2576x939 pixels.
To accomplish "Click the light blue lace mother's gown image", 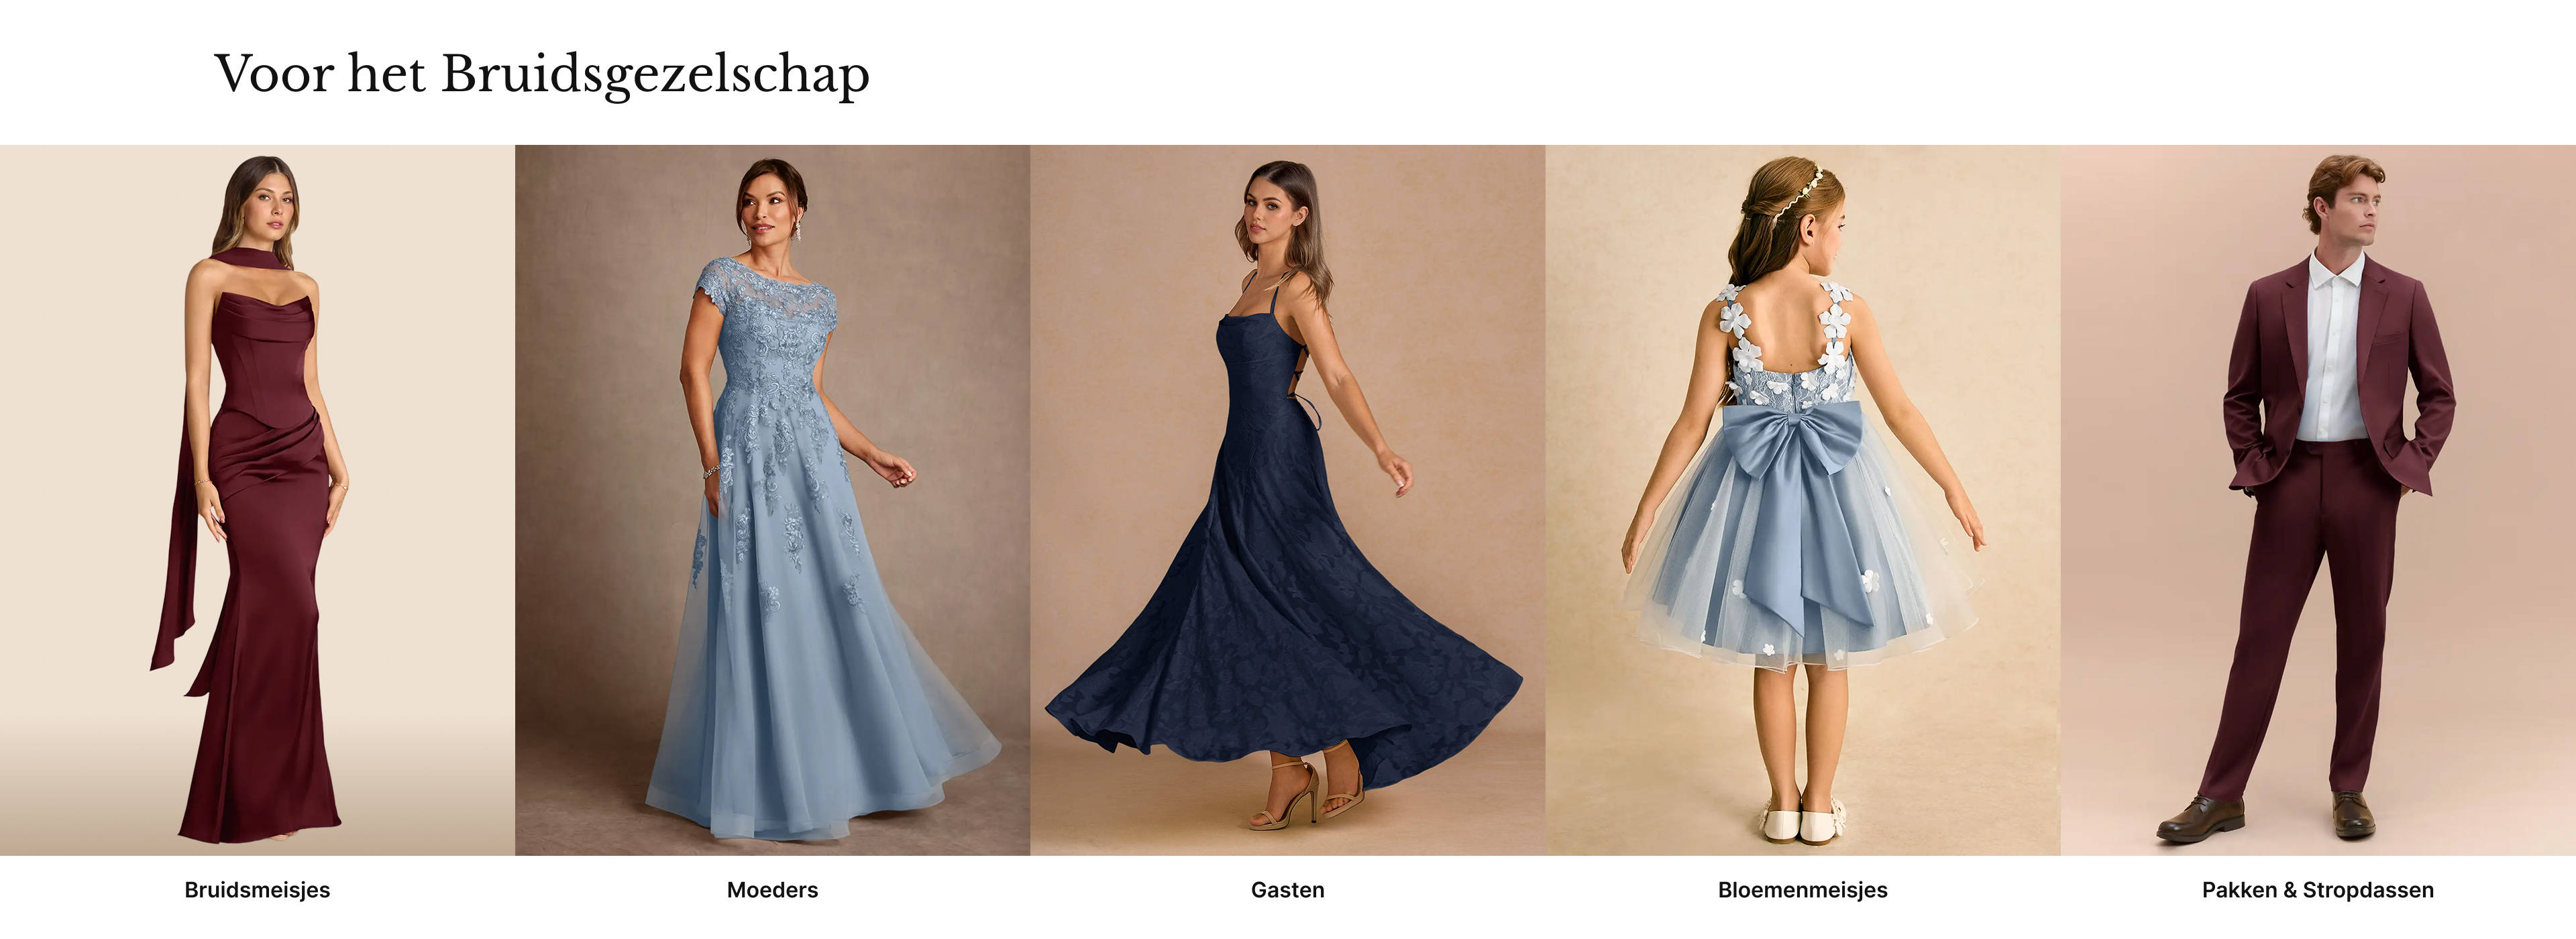I will coord(772,500).
